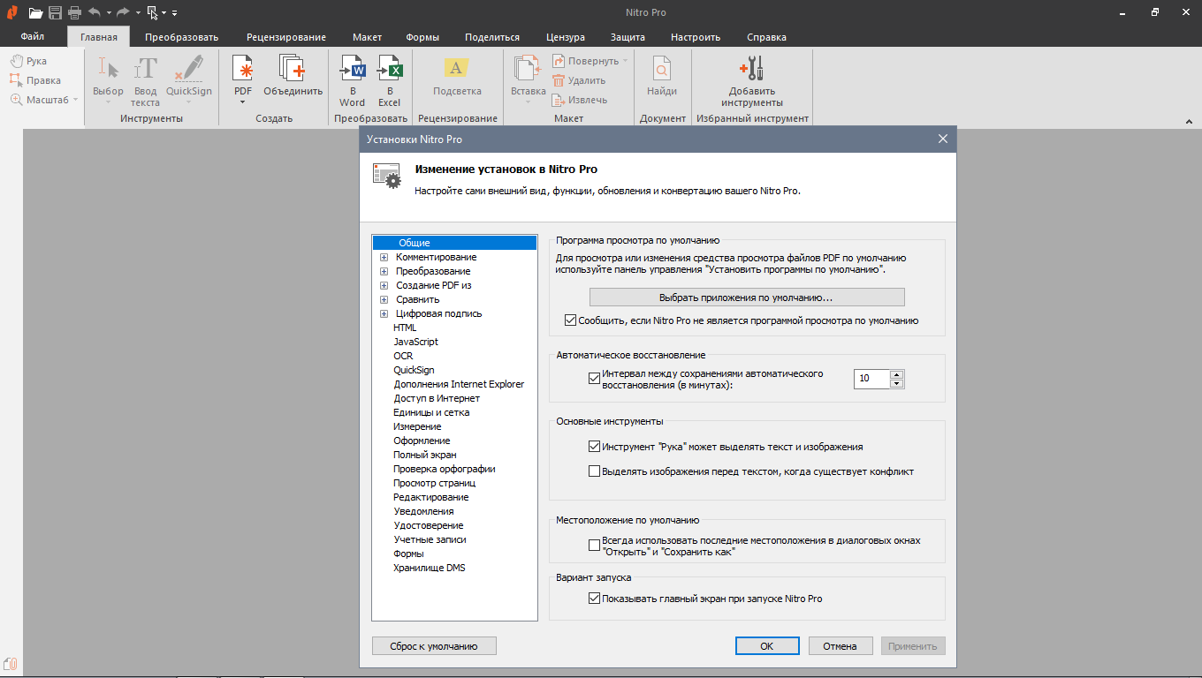Switch to the Формы ribbon tab
1202x678 pixels.
pyautogui.click(x=422, y=37)
